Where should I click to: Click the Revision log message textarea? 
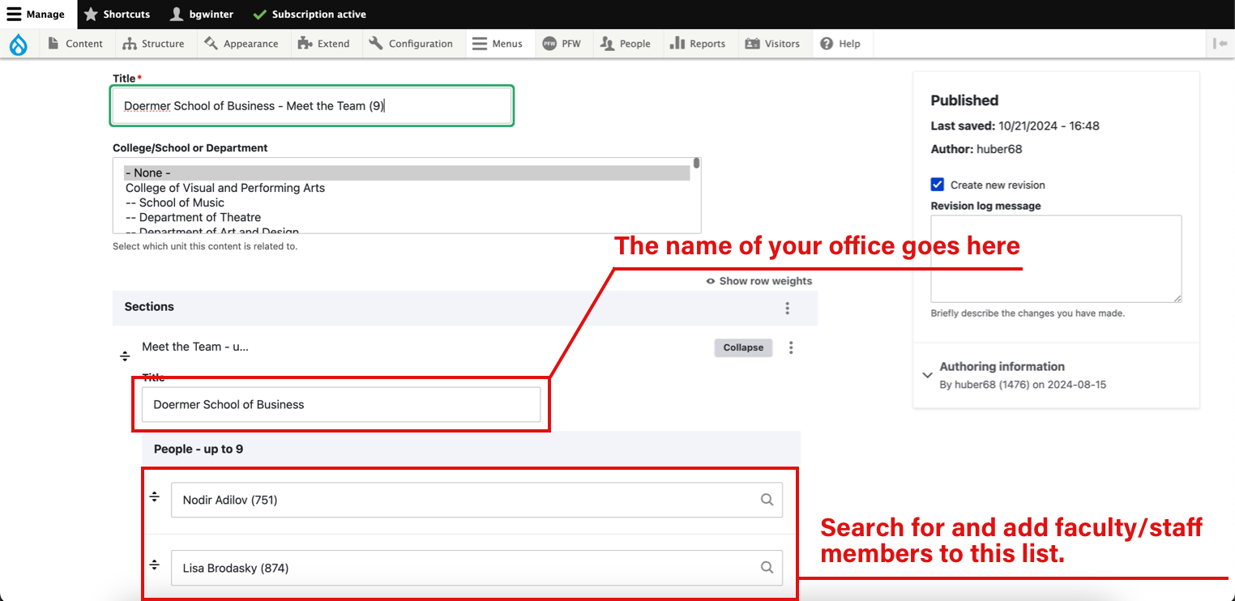pos(1056,259)
